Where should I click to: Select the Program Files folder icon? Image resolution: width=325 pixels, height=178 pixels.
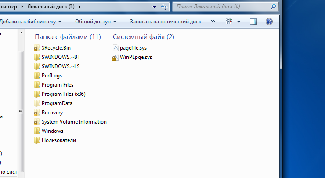(x=37, y=85)
